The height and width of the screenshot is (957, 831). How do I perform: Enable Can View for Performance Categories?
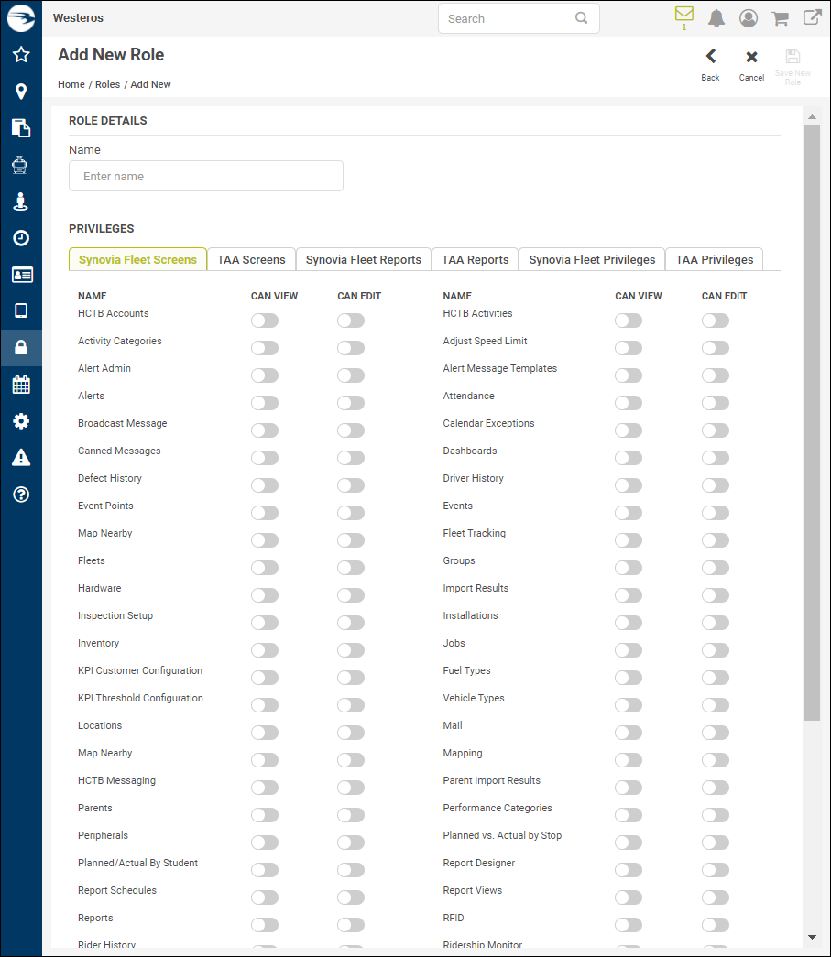click(x=629, y=815)
